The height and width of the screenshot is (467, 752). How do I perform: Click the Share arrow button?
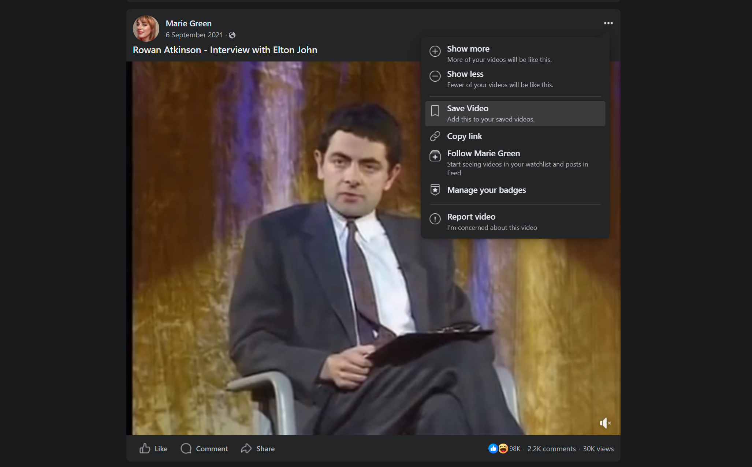tap(258, 449)
